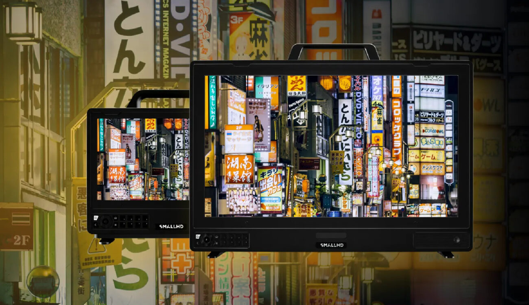Tap the menu button on the large monitor
The image size is (529, 305).
click(216, 243)
